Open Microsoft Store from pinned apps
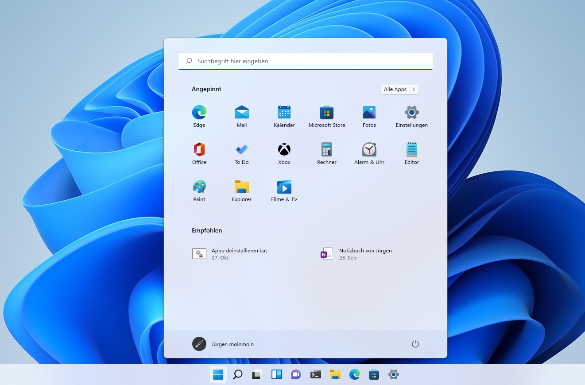This screenshot has width=585, height=385. pos(327,116)
